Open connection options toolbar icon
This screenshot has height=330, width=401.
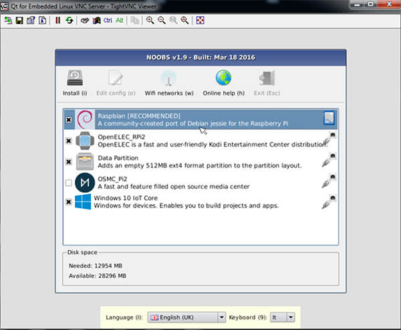click(x=31, y=21)
